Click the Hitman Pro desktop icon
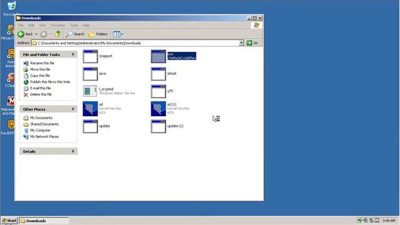The width and height of the screenshot is (400, 225). (10, 30)
